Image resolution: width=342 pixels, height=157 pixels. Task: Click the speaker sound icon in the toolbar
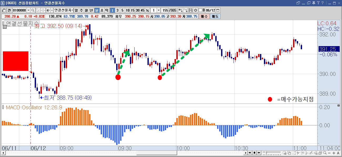48,10
